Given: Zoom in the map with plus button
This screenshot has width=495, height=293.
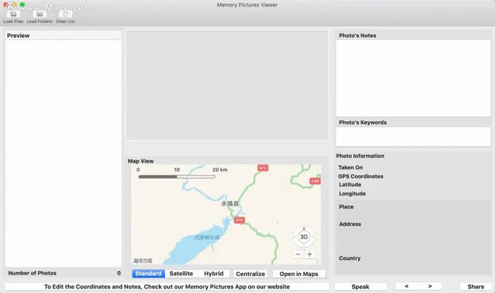Looking at the screenshot, I should pos(310,254).
